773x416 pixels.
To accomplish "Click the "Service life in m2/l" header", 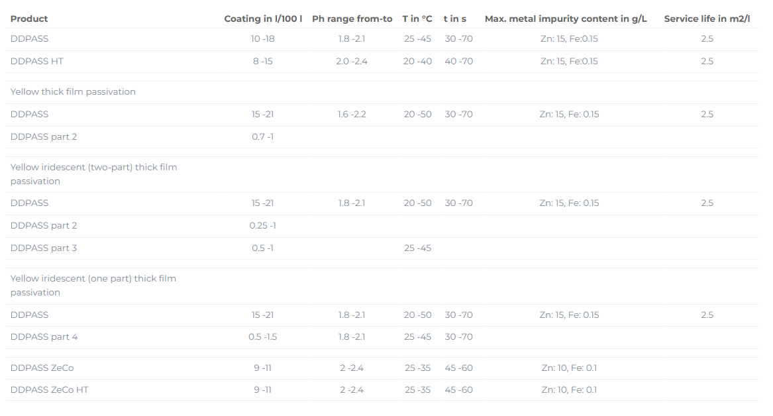I will [707, 19].
